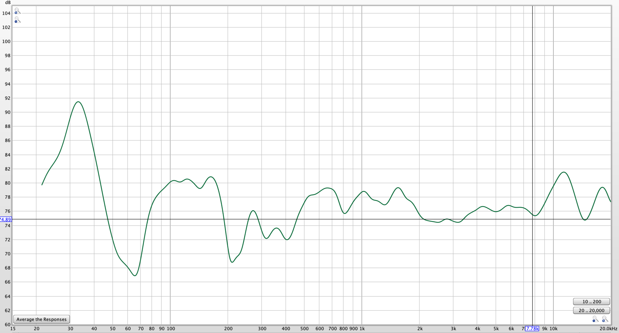Click the 9k label on the frequency axis

[545, 328]
